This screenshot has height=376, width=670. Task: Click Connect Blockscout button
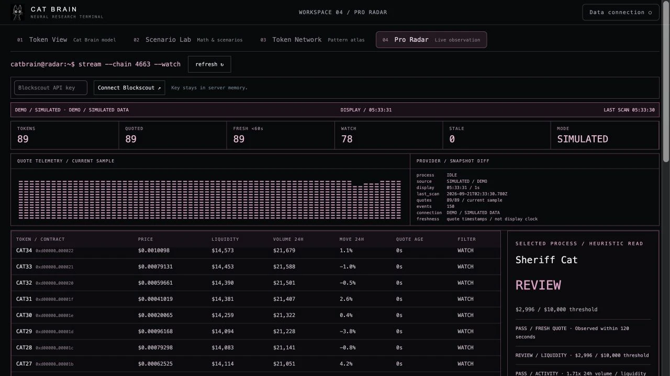[x=129, y=88]
